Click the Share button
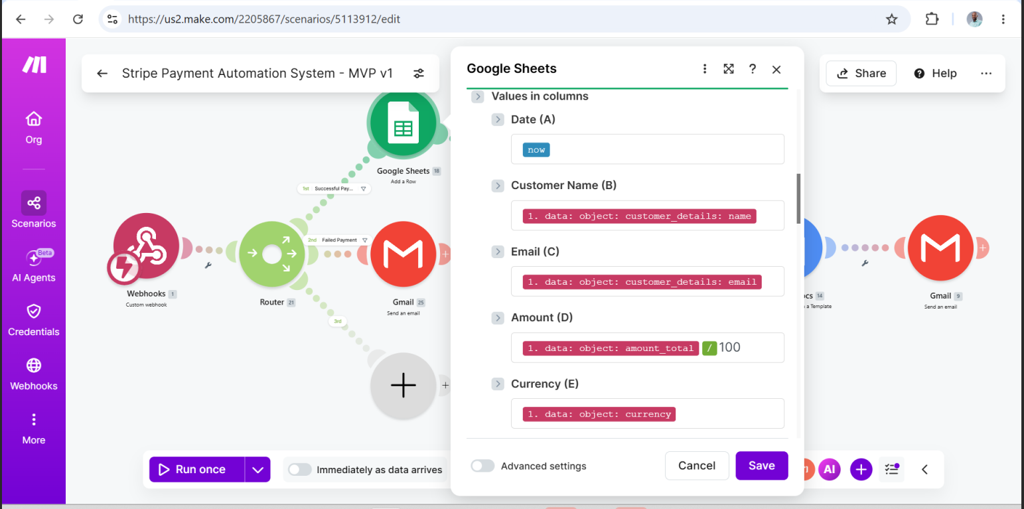 (861, 73)
